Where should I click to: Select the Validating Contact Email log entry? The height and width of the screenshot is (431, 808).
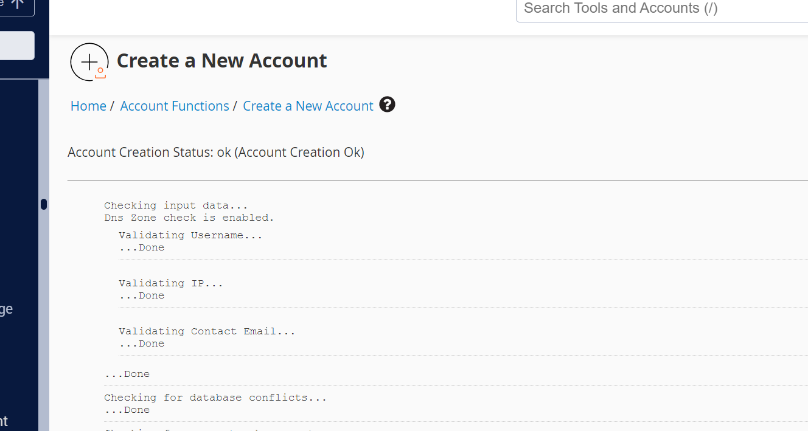pos(207,331)
